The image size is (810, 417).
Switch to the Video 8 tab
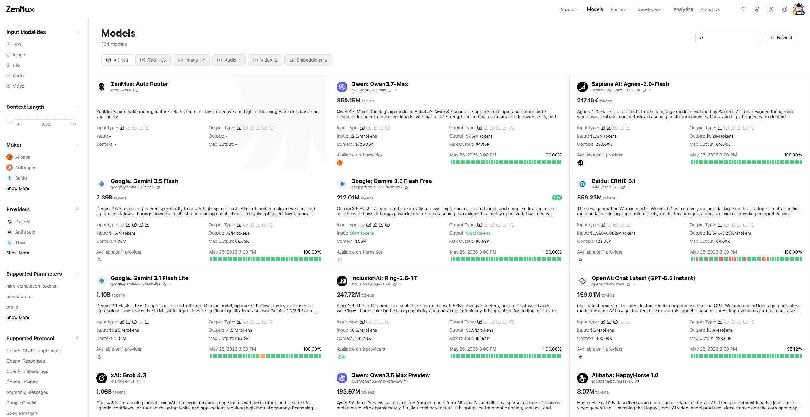pos(265,60)
